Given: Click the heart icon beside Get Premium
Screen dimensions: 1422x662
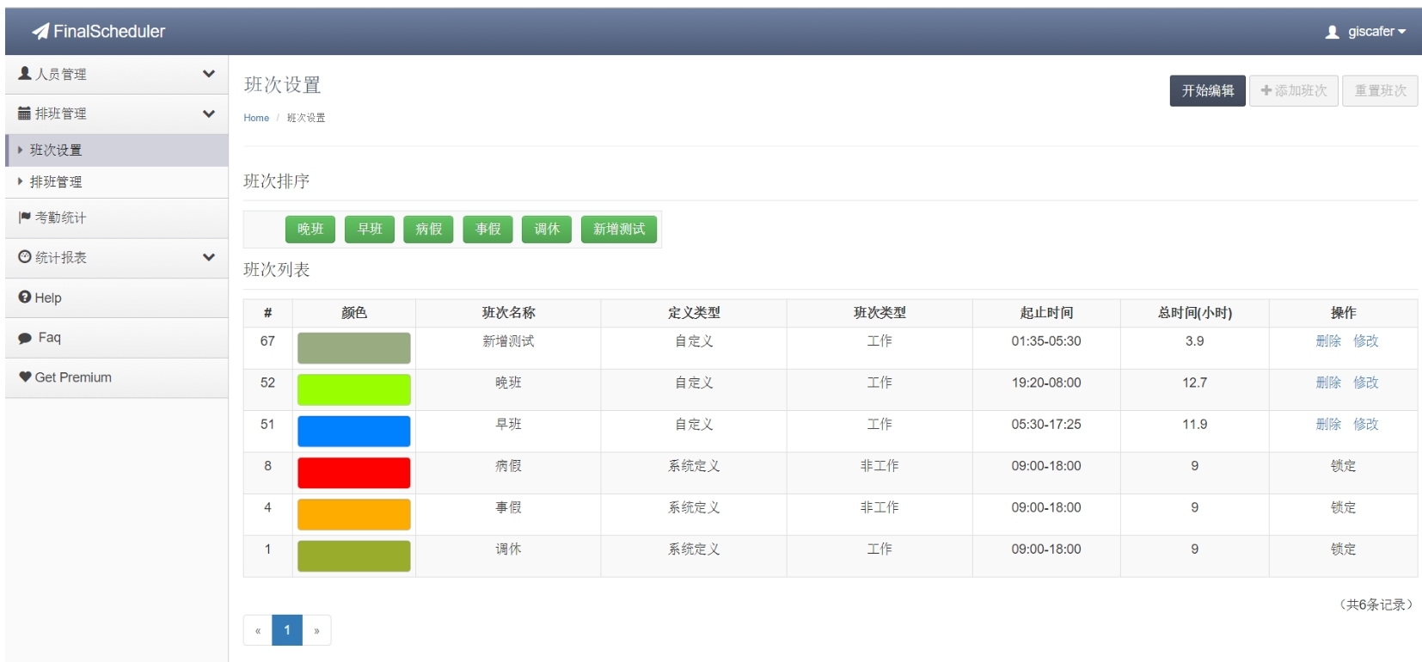Looking at the screenshot, I should point(25,377).
